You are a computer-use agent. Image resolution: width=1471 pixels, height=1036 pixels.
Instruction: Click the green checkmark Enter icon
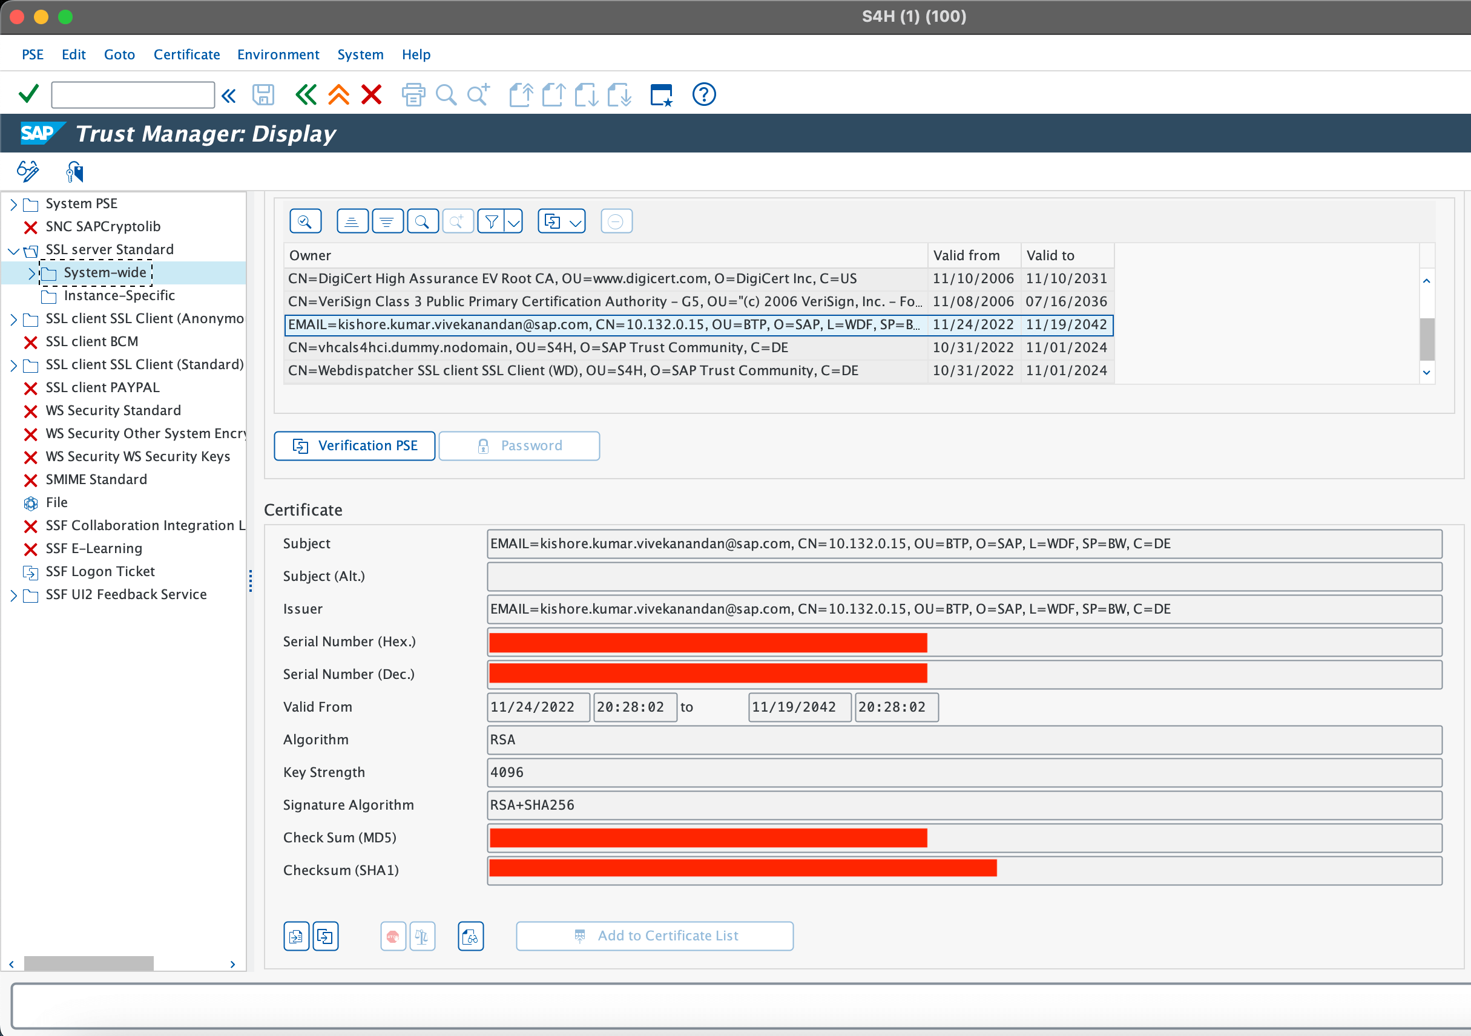[x=29, y=94]
